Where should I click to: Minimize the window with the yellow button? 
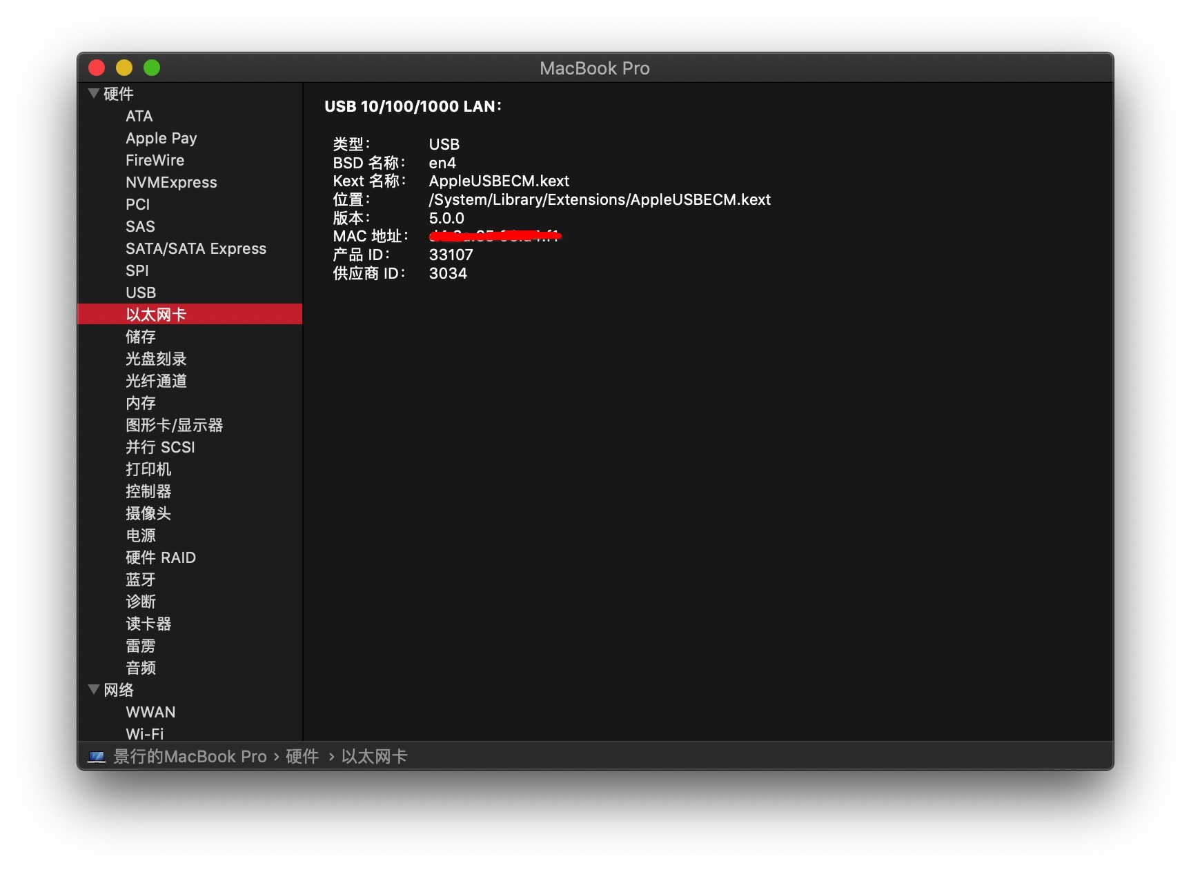(x=124, y=68)
